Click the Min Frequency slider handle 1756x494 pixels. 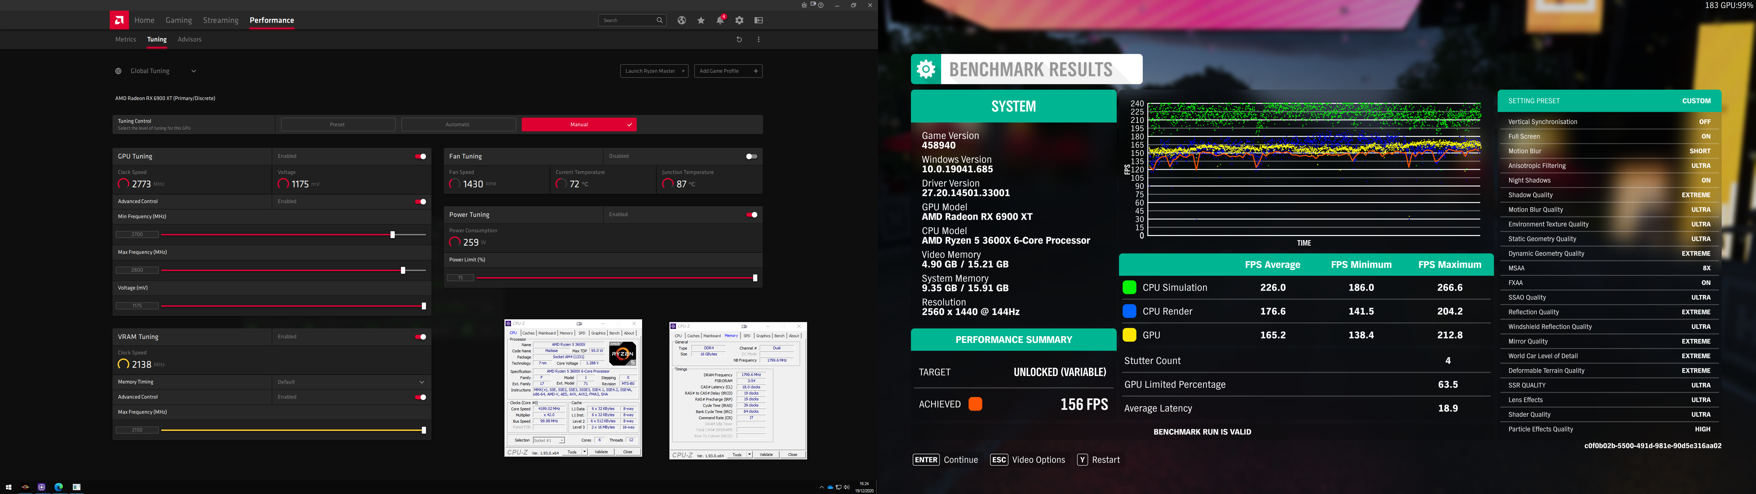tap(393, 235)
